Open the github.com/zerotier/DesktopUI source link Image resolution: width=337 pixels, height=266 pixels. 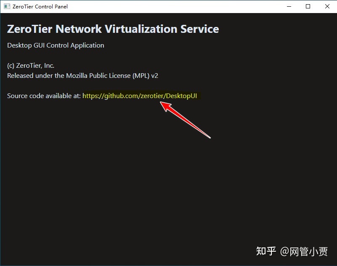pos(140,96)
